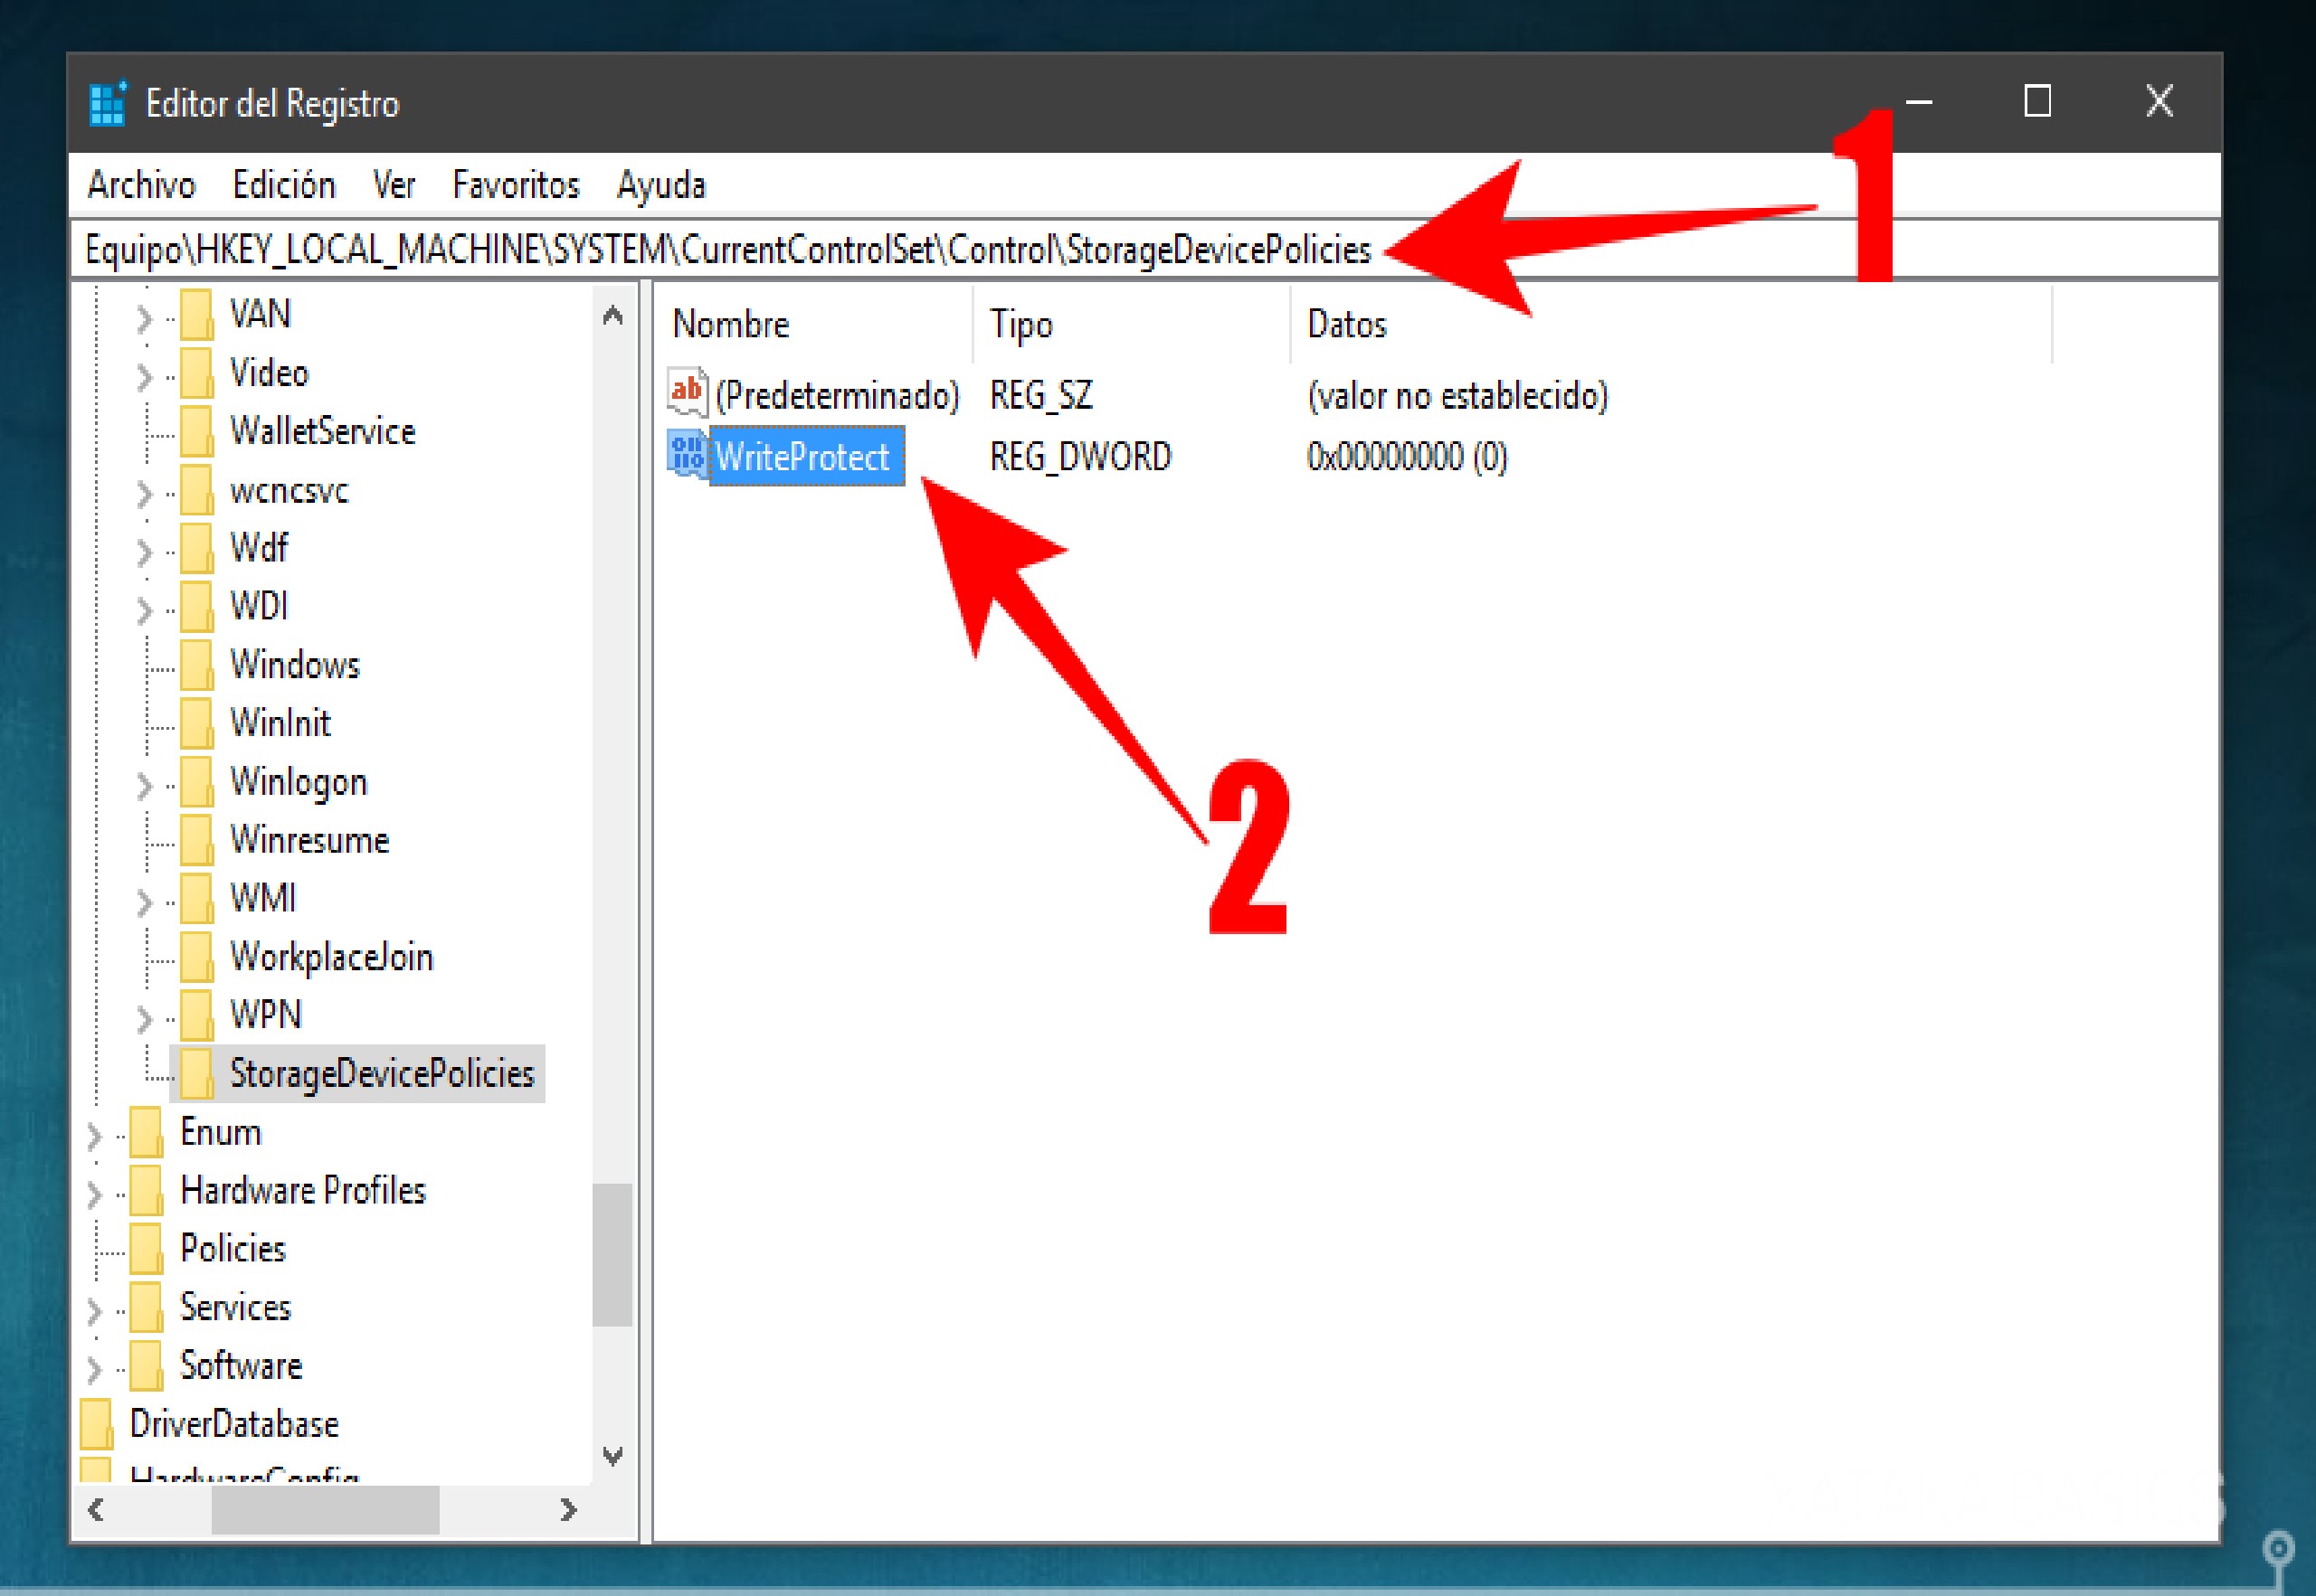Expand the Video key in tree

(144, 375)
